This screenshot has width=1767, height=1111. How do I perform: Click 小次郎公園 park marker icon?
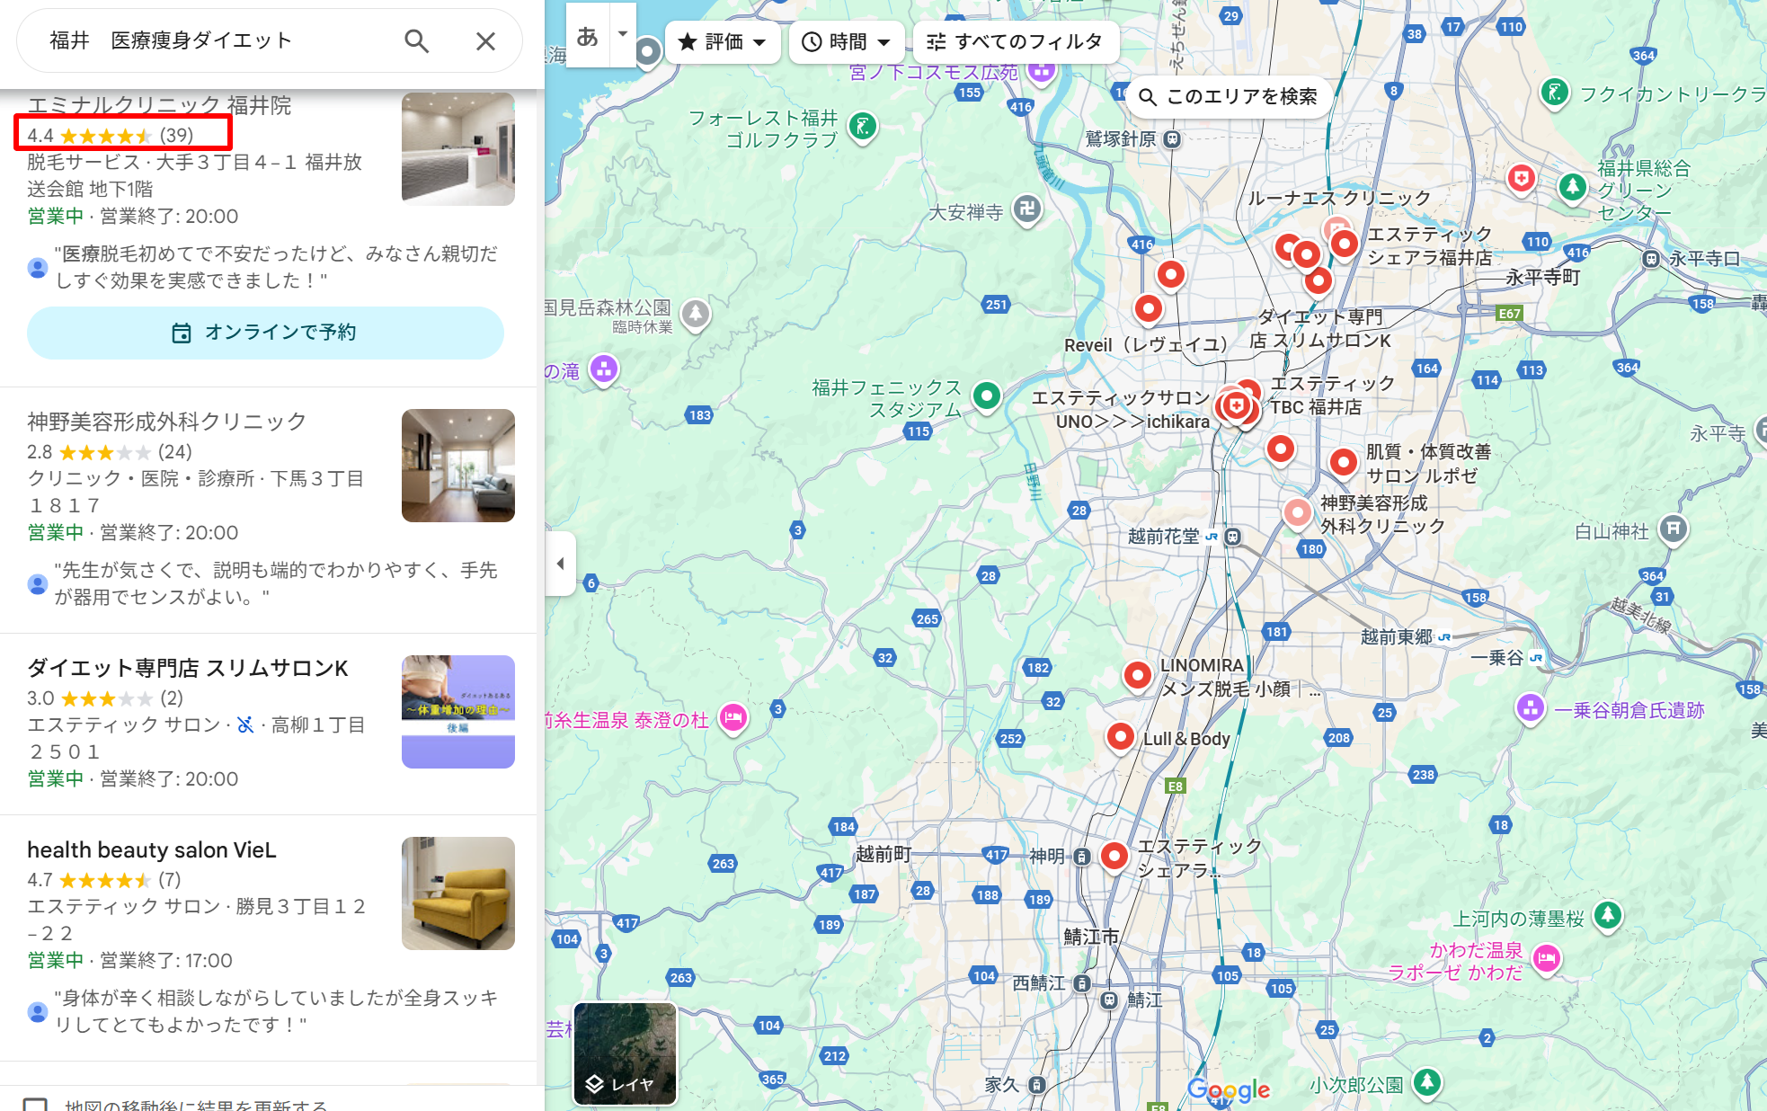pos(1427,1081)
